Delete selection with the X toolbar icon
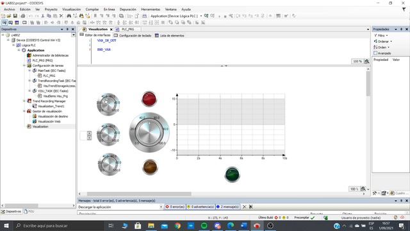Viewport: 410px width, 231px height. click(61, 16)
